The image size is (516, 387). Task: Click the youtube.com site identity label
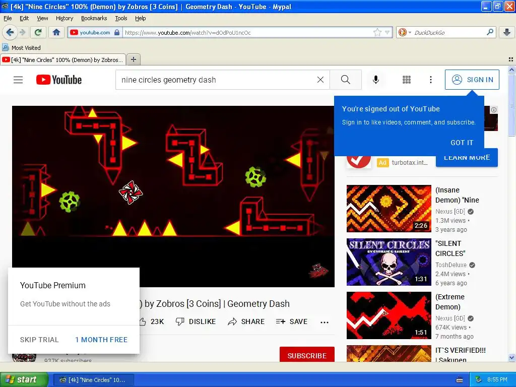coord(95,32)
